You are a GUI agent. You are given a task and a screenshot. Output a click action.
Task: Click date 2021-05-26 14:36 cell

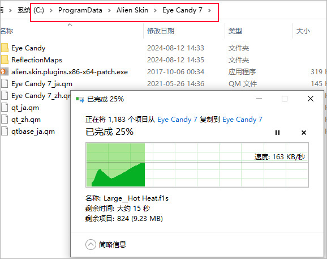tap(175, 84)
